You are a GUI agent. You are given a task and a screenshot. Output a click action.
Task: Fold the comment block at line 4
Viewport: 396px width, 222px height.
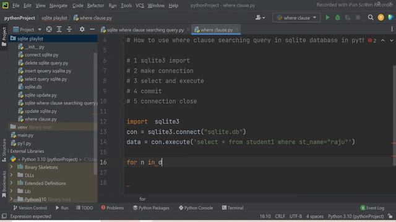coord(124,40)
